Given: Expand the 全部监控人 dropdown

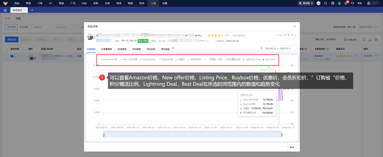Looking at the screenshot, I should [x=66, y=27].
